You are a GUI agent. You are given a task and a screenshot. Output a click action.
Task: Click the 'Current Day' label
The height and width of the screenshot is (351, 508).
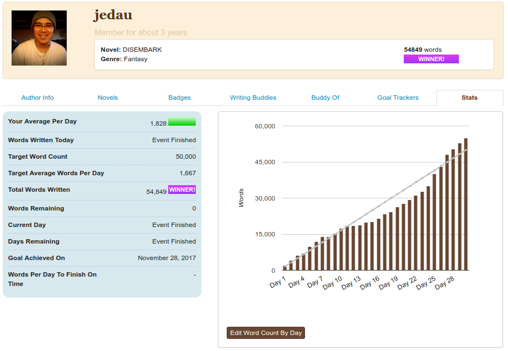tap(27, 225)
